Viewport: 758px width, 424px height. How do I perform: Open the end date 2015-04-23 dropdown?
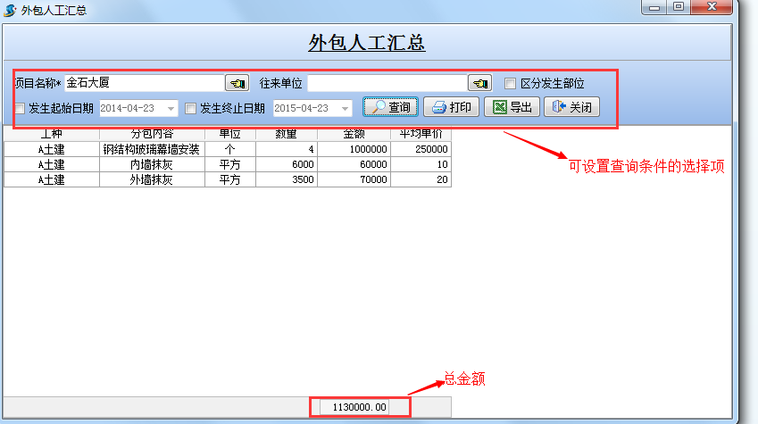pyautogui.click(x=345, y=109)
